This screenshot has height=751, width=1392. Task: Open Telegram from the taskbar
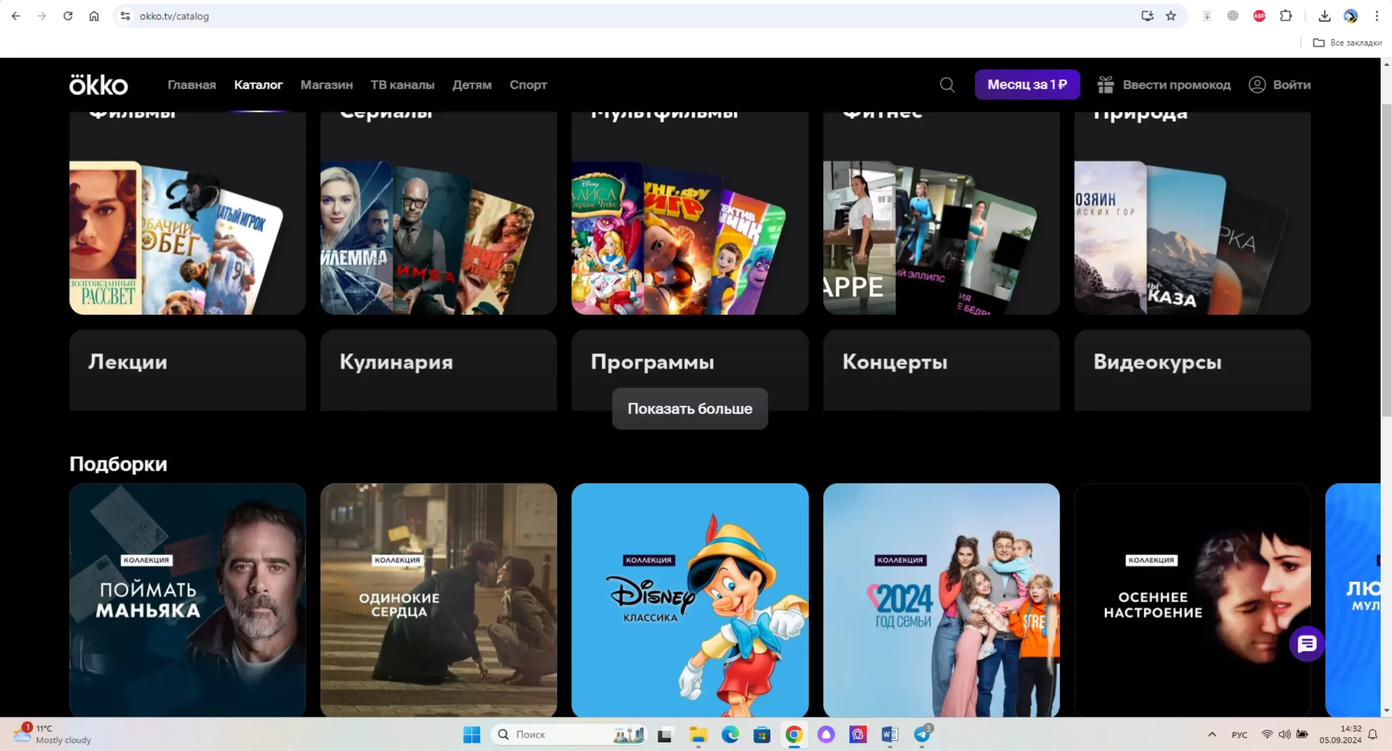click(922, 735)
